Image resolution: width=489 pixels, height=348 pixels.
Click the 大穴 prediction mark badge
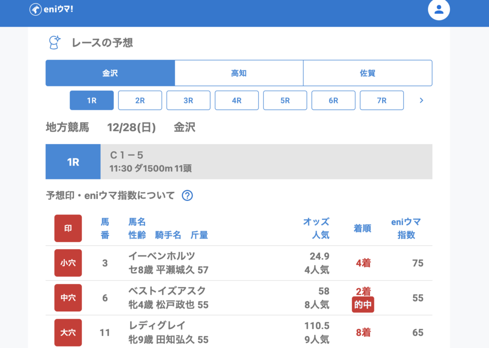point(68,332)
